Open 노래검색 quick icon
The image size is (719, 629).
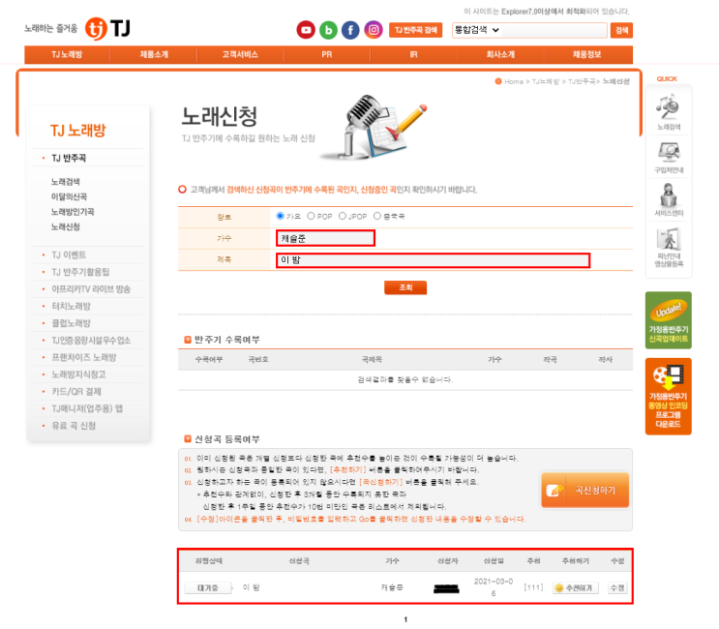pos(669,112)
